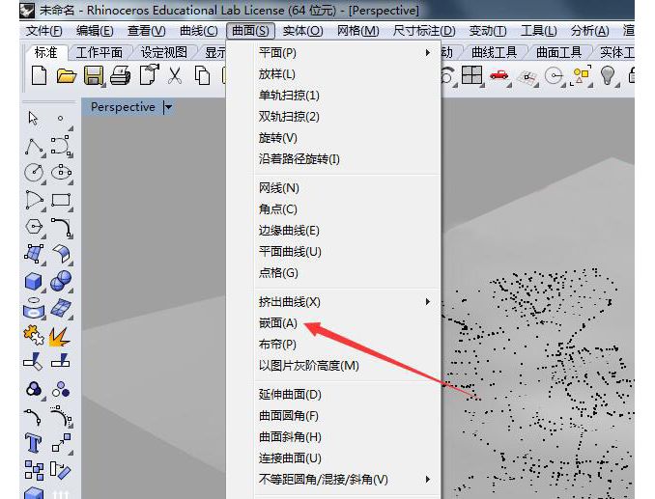Switch to the 曲面工具 toolbar tab
The image size is (655, 499).
558,52
